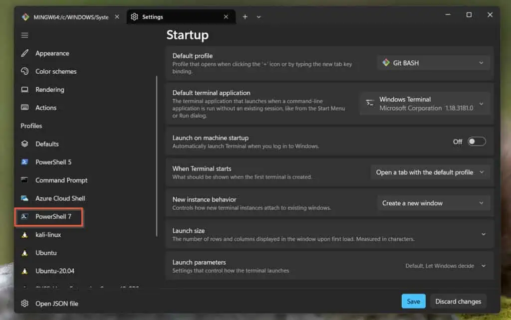This screenshot has width=511, height=320.
Task: Click the Command Prompt profile icon
Action: 25,180
